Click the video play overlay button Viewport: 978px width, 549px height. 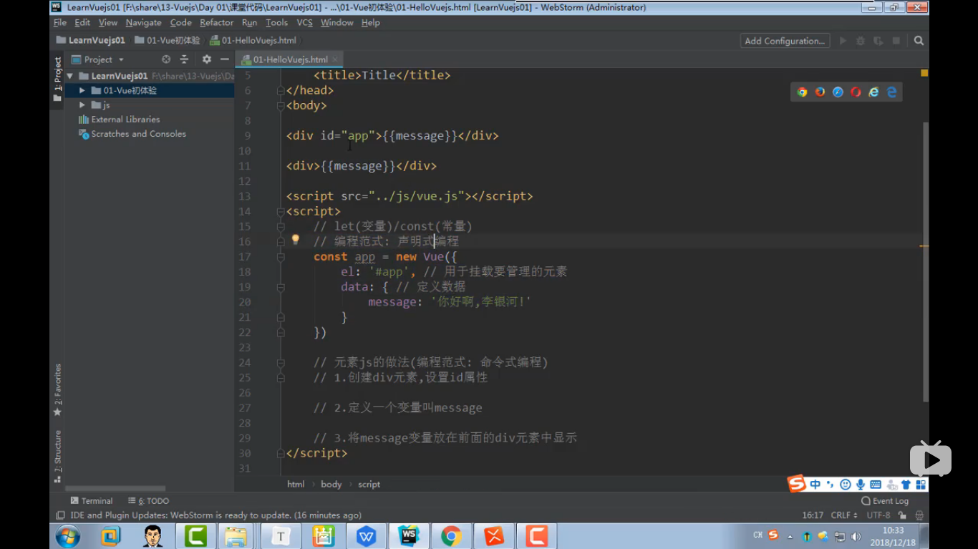[930, 459]
